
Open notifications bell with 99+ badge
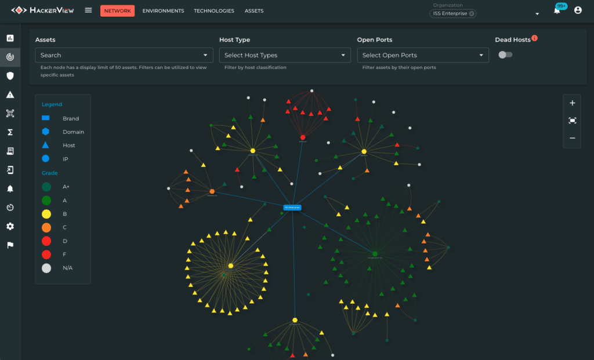tap(557, 10)
